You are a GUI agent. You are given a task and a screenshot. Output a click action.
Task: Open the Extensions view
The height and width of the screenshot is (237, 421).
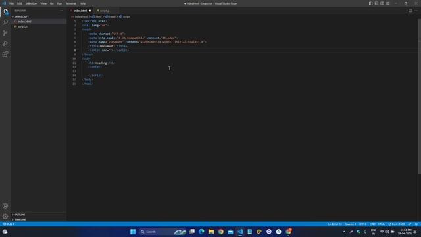click(5, 54)
